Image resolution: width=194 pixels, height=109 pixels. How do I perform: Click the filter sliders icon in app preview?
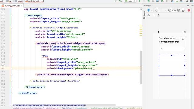183,39
